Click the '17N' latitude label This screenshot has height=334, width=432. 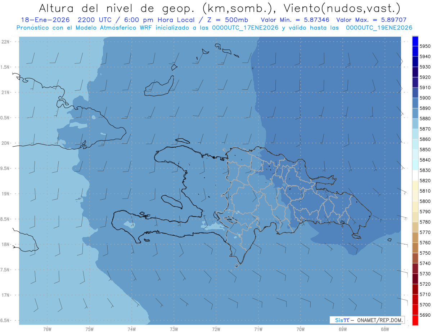pos(5,295)
